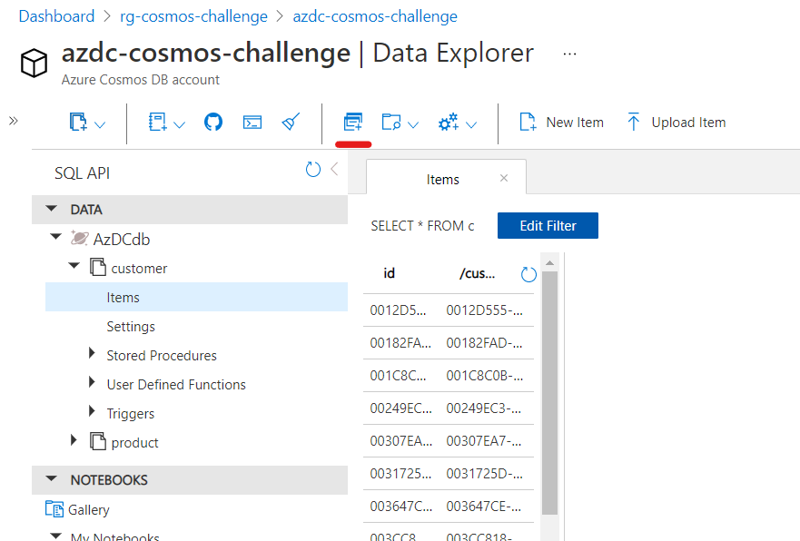Click the refresh icon beside SQL API
This screenshot has width=800, height=541.
(x=312, y=169)
